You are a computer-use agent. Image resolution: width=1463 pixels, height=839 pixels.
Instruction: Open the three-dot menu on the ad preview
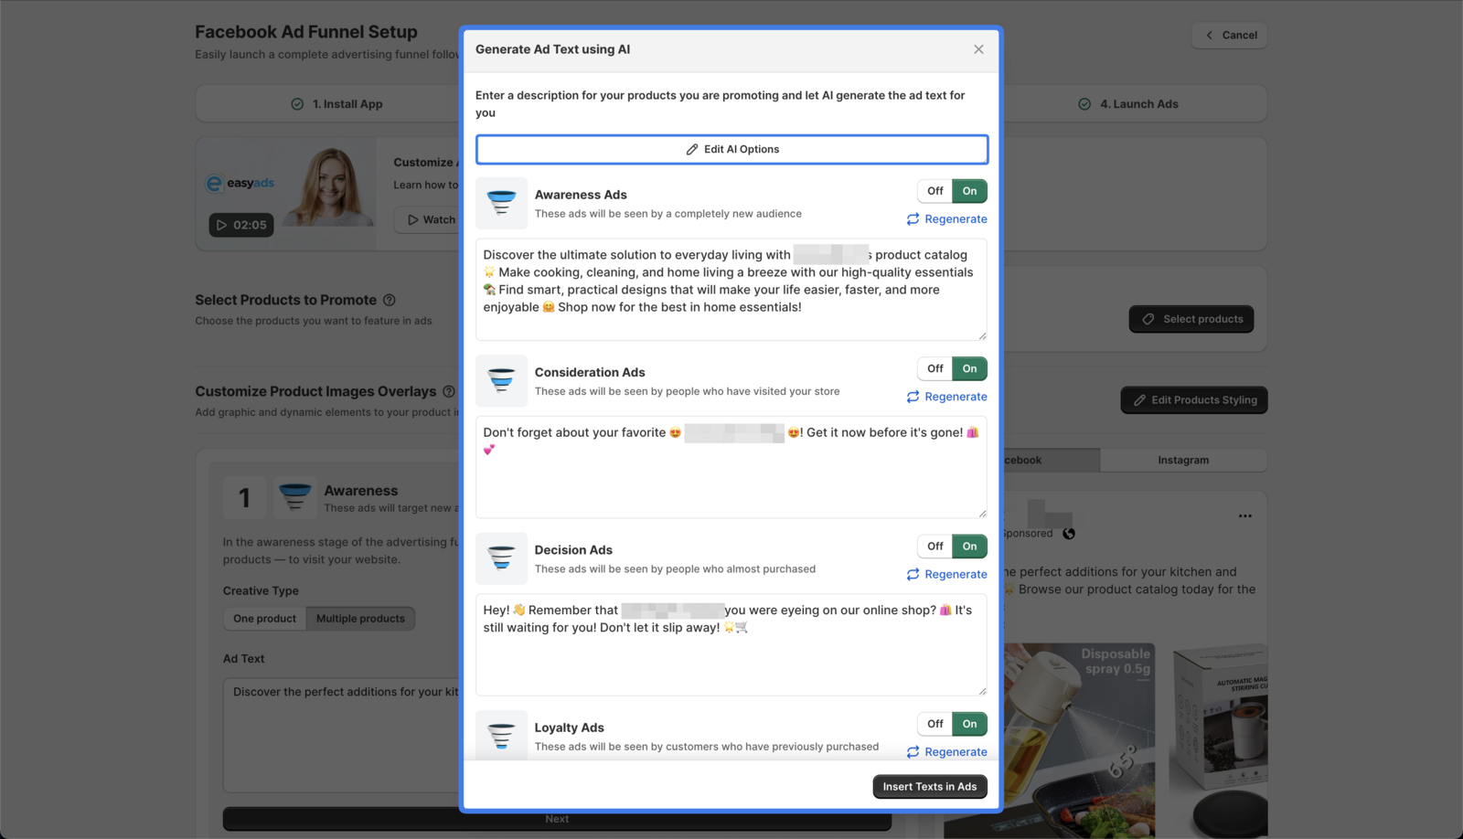click(x=1244, y=515)
